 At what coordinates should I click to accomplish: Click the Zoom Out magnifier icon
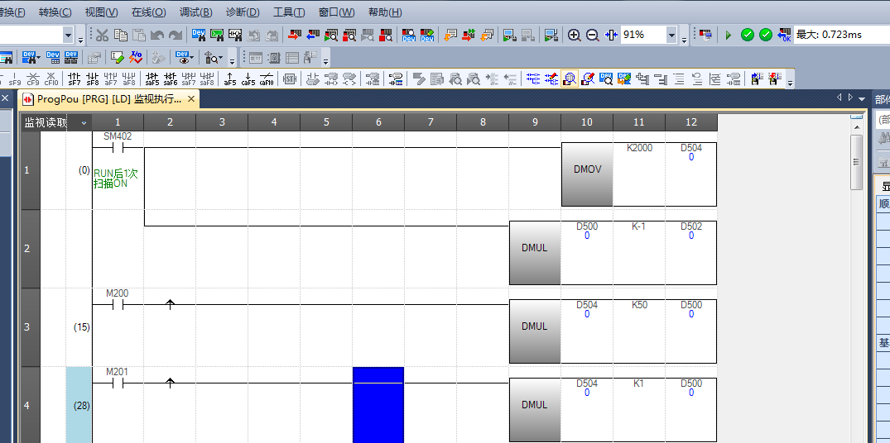[x=593, y=36]
